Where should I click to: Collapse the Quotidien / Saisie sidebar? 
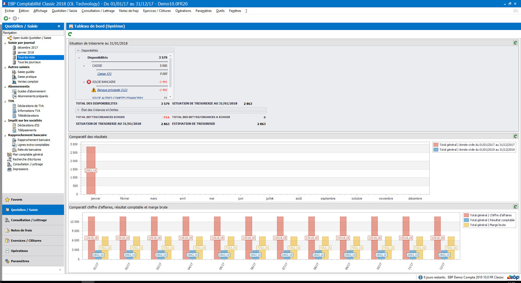(x=59, y=26)
